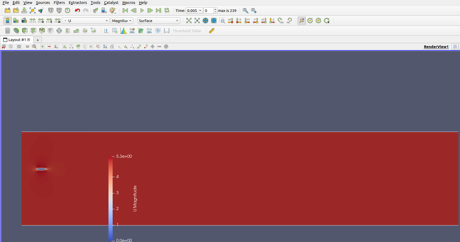Toggle color legend visibility

8,21
